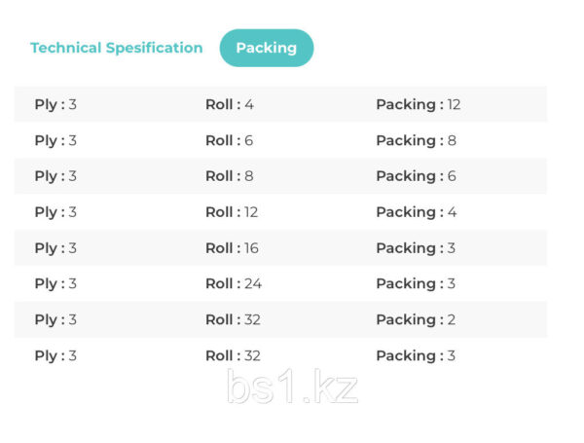The image size is (584, 443).
Task: Click the bs1.kz watermark
Action: 292,387
